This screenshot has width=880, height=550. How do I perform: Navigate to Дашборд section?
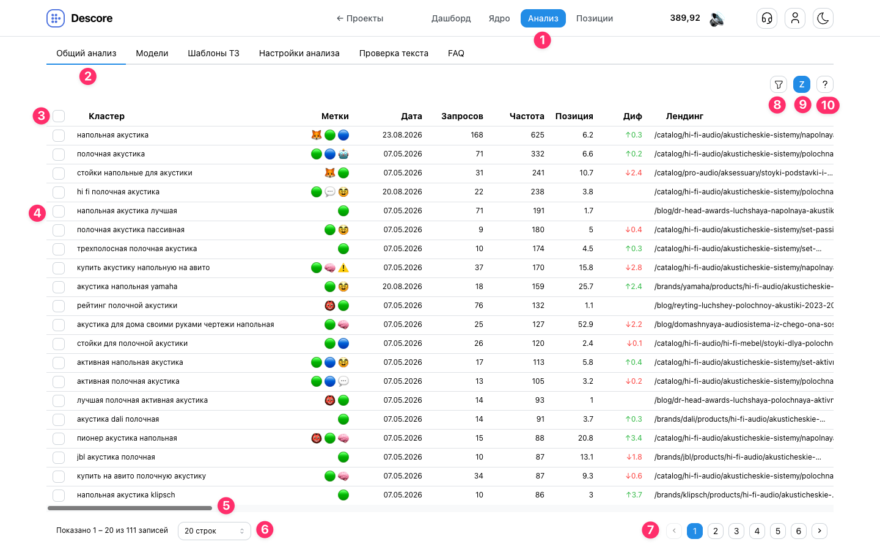tap(451, 18)
